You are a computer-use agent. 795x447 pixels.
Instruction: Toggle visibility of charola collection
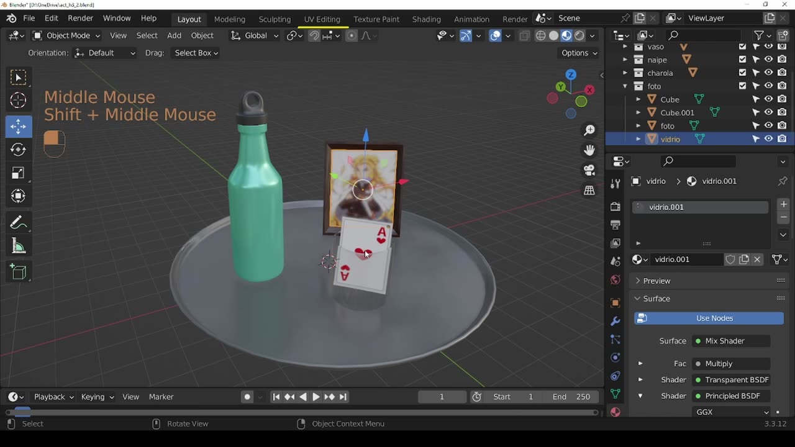(x=768, y=73)
